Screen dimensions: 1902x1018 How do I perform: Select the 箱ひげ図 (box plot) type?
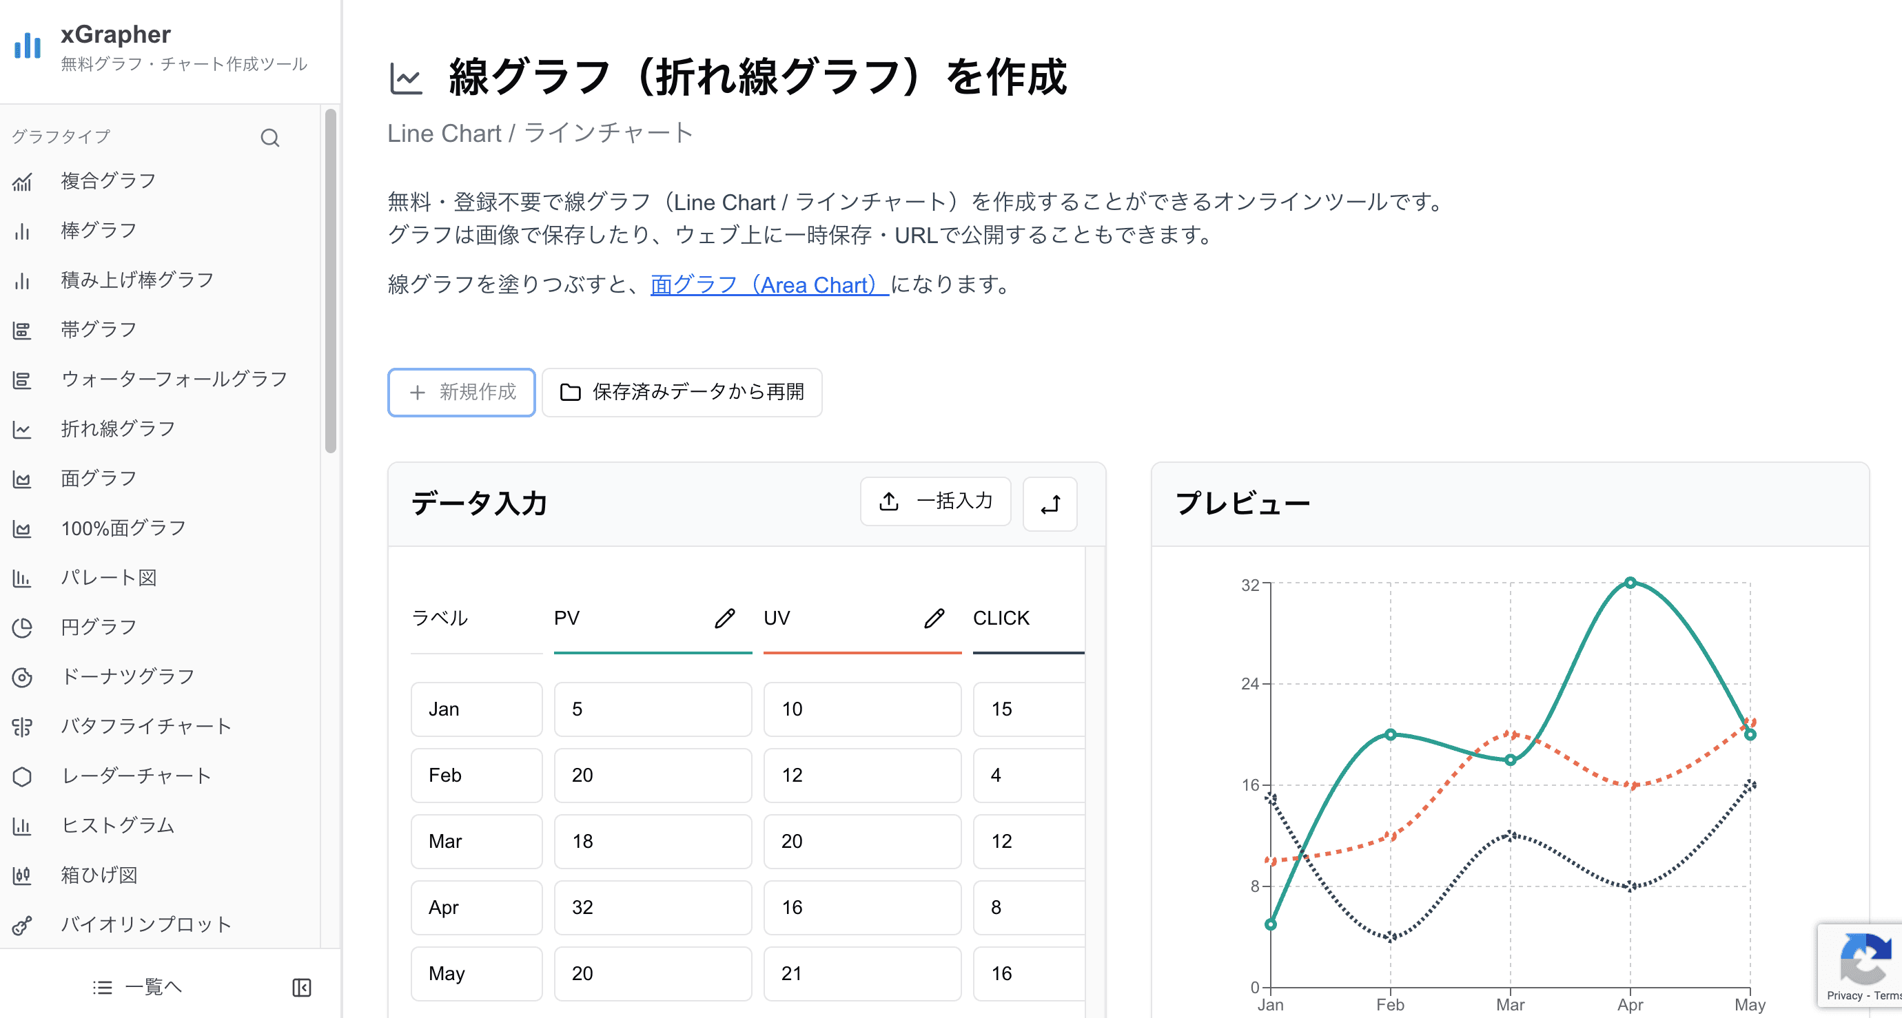99,875
